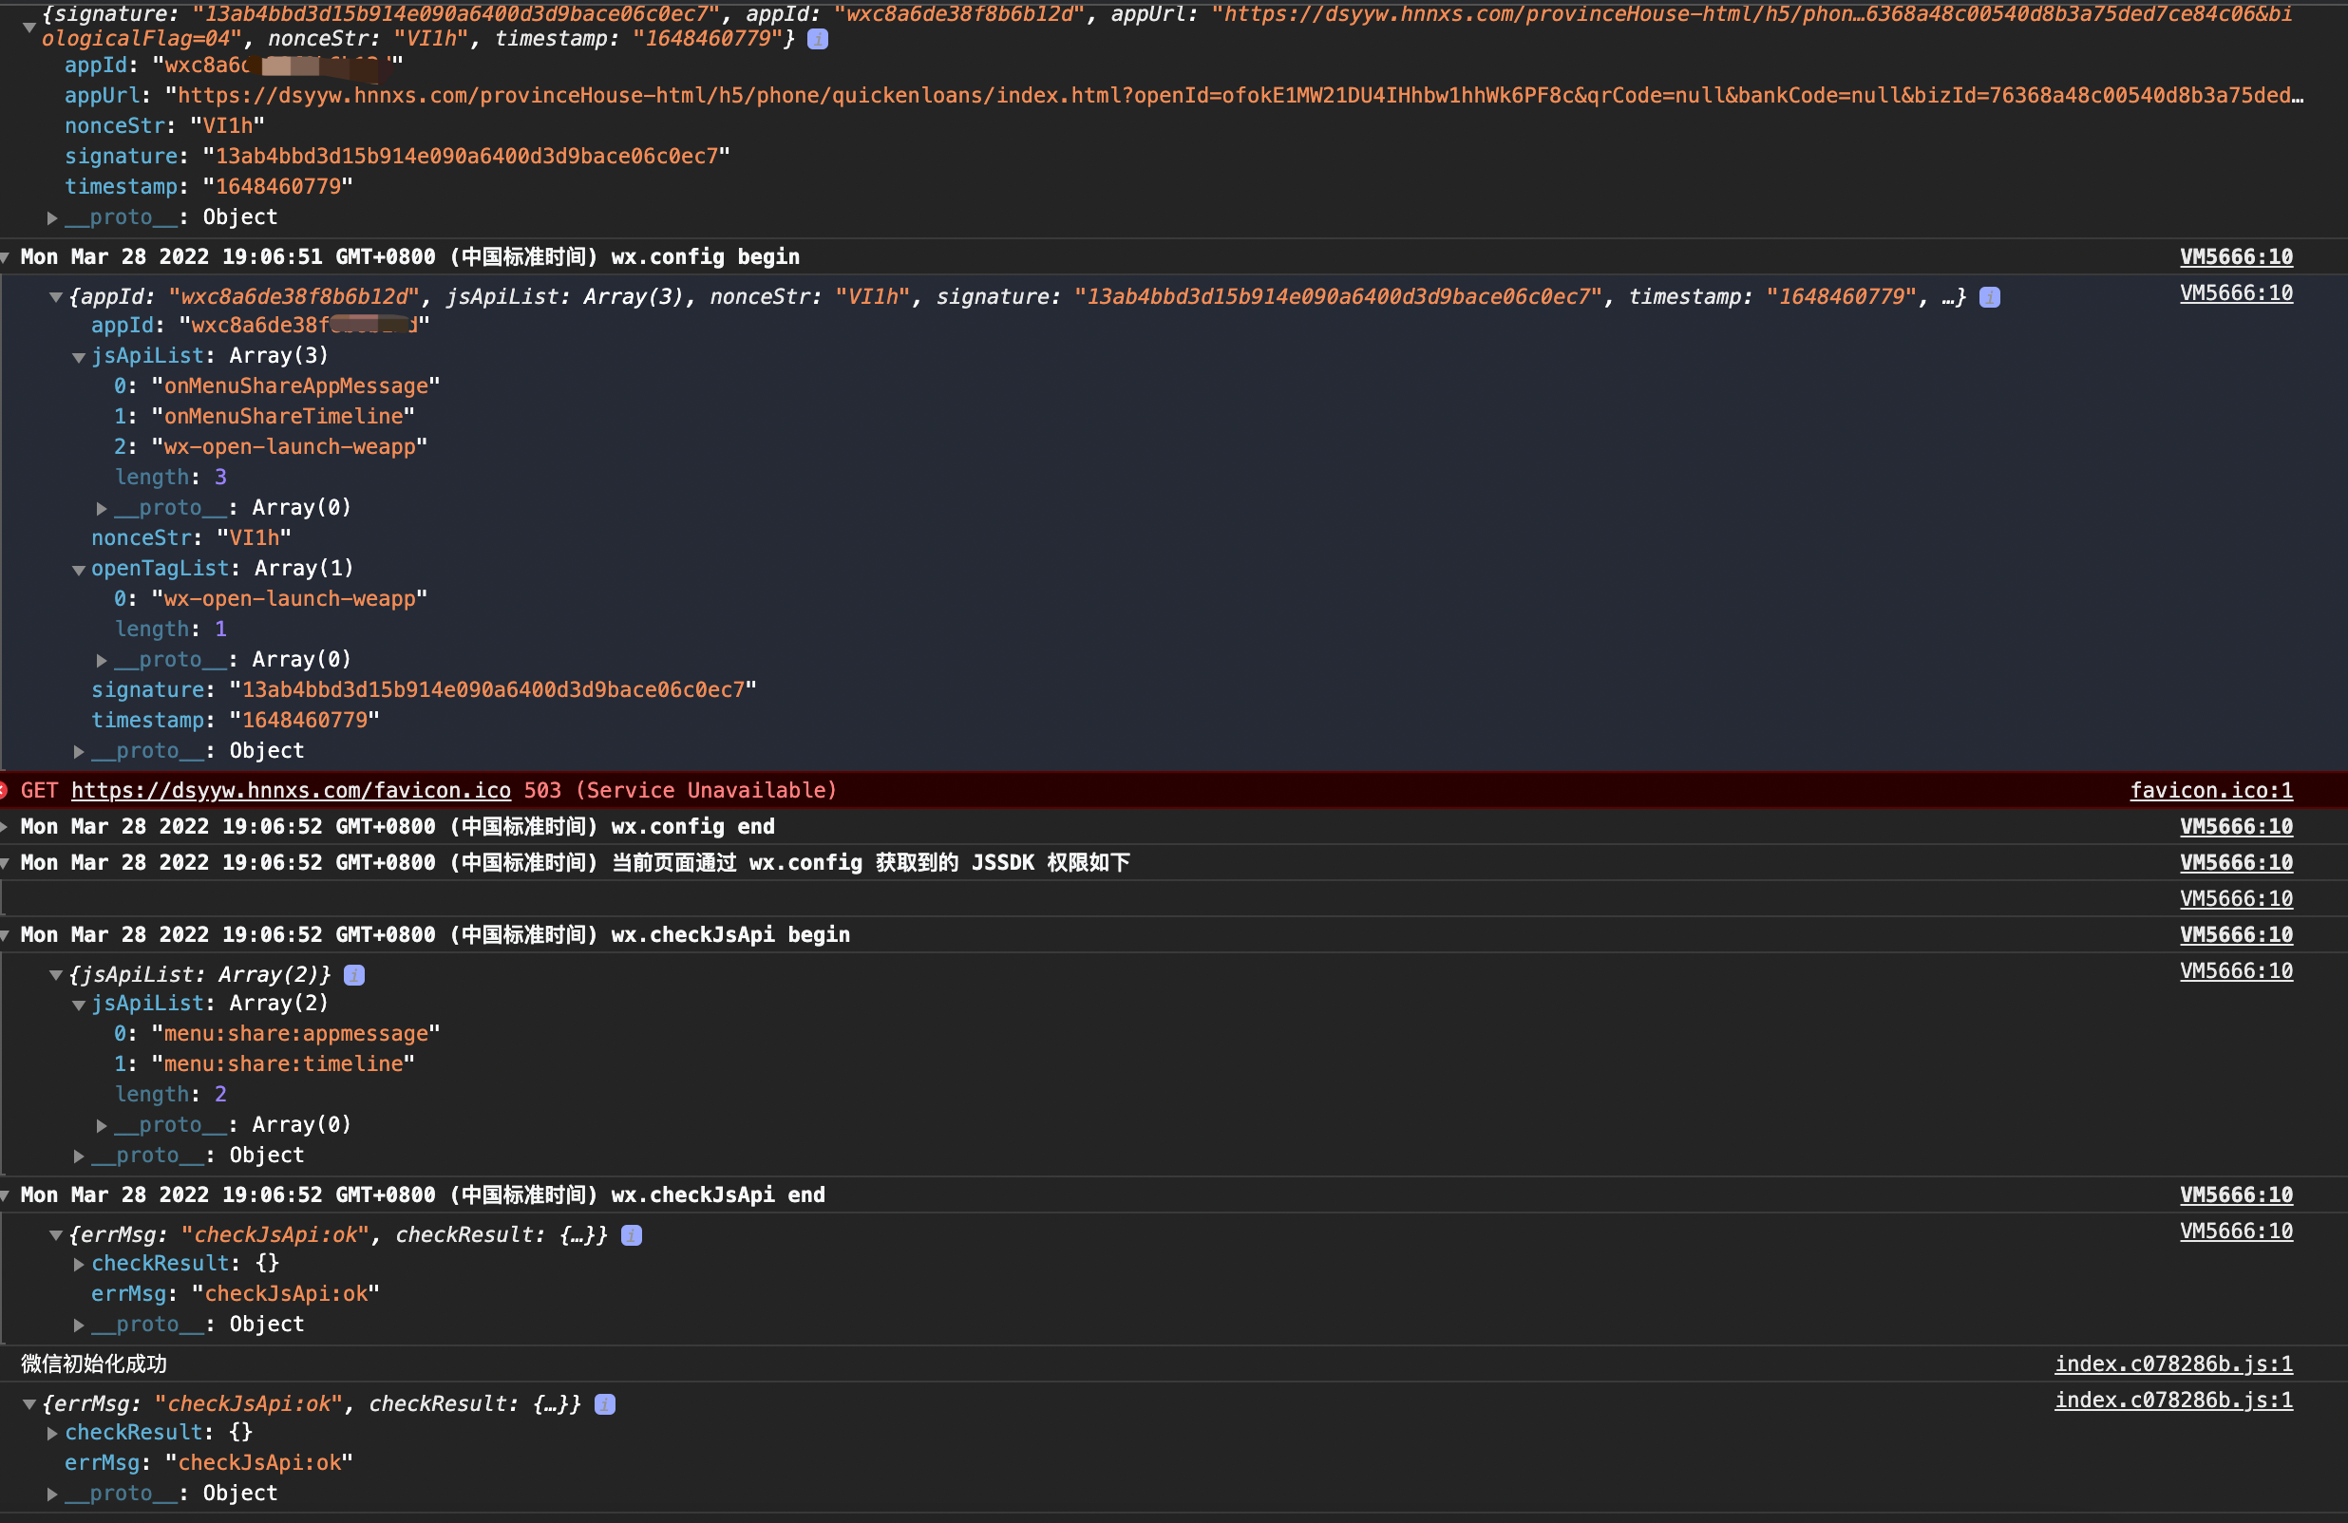Expand the wx.config end log message
The width and height of the screenshot is (2348, 1523).
(6, 827)
